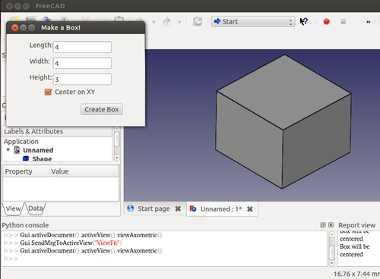The image size is (380, 279).
Task: Click the Value column header
Action: pos(84,171)
